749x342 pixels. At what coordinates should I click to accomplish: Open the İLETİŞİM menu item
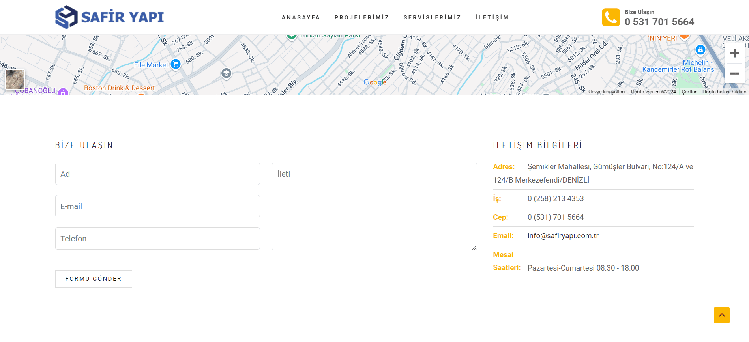pos(492,17)
